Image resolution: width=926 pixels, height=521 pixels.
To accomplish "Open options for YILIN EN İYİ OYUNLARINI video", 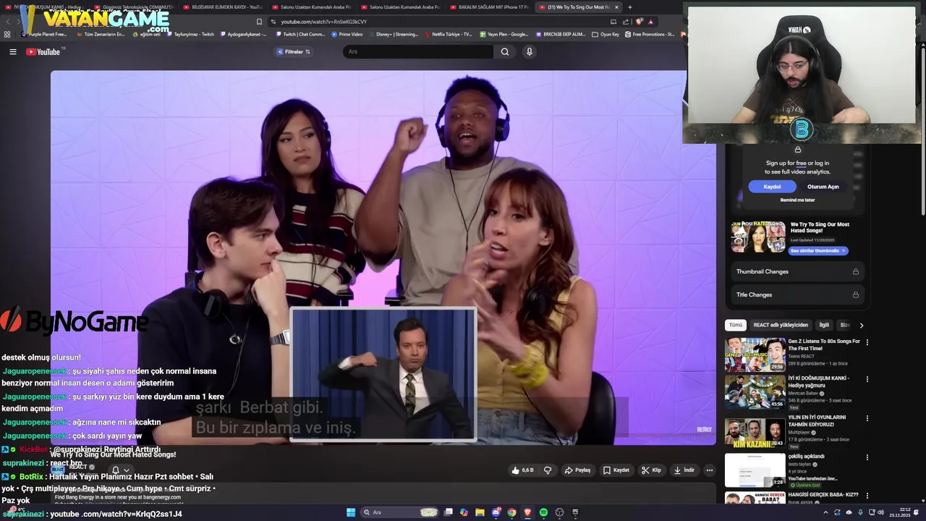I will coord(867,418).
